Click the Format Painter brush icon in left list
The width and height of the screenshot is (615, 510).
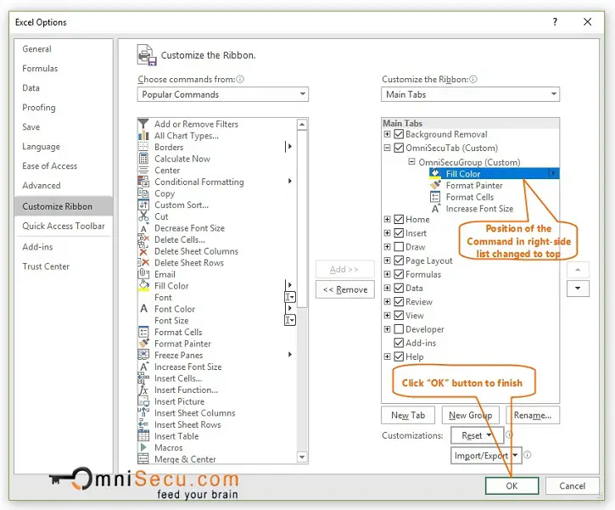[143, 344]
